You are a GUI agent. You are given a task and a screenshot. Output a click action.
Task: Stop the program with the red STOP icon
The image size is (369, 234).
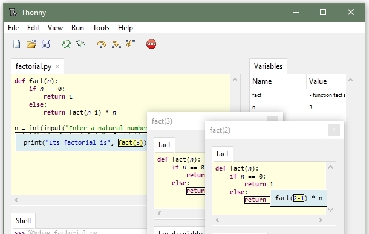tap(151, 44)
